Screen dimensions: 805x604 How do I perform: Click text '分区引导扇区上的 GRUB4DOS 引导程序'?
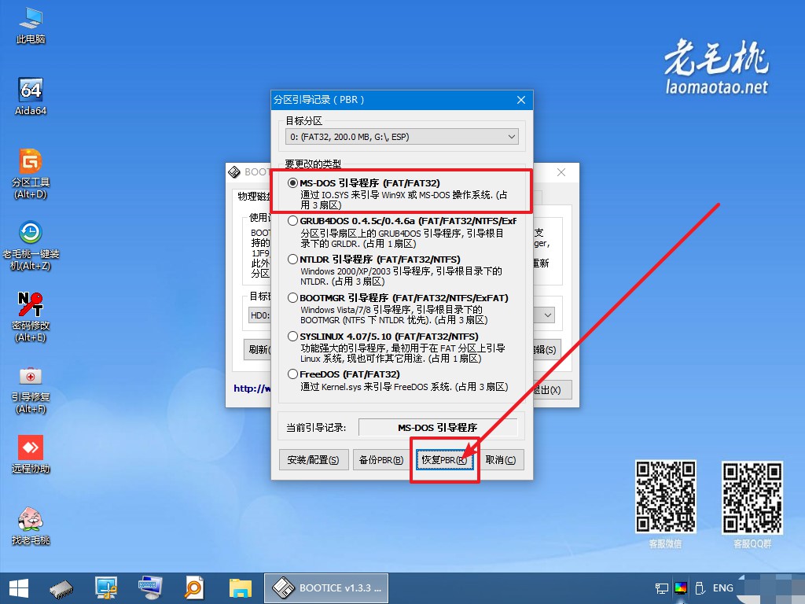381,233
